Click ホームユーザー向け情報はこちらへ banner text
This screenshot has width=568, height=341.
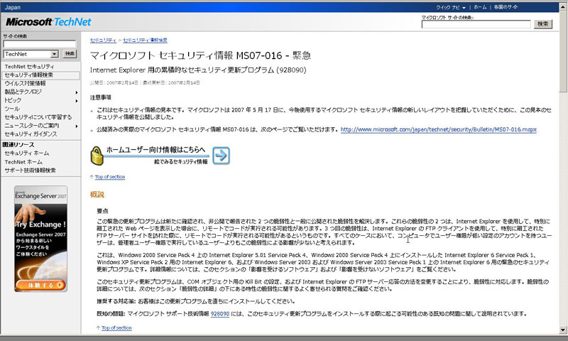click(x=155, y=149)
